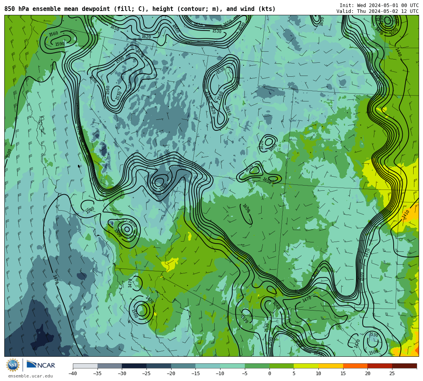Select the slate swatch between -25 and -20
The image size is (423, 381).
pyautogui.click(x=159, y=366)
